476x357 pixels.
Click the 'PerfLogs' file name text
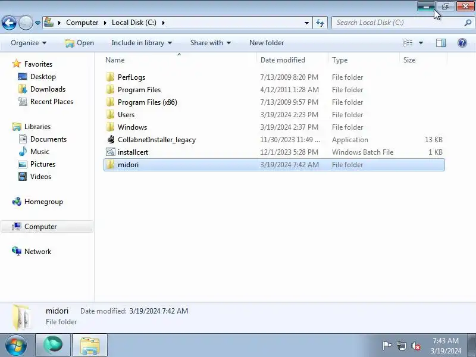tap(131, 77)
